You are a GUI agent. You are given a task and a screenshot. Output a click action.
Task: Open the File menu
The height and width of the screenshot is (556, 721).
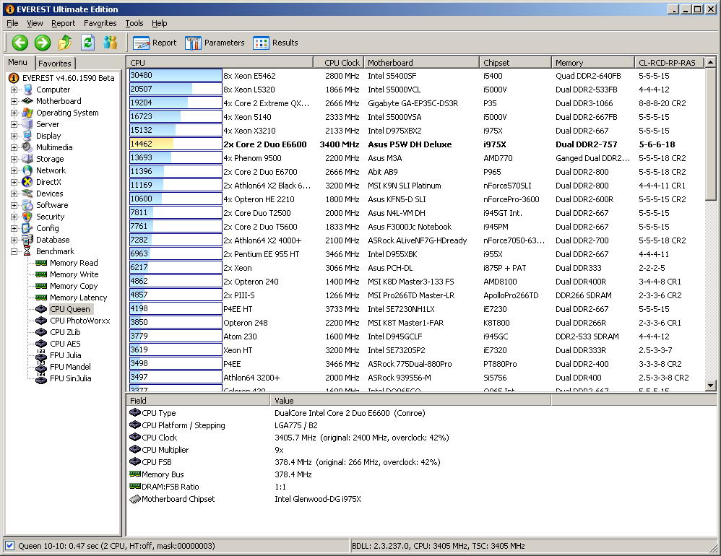click(x=12, y=23)
